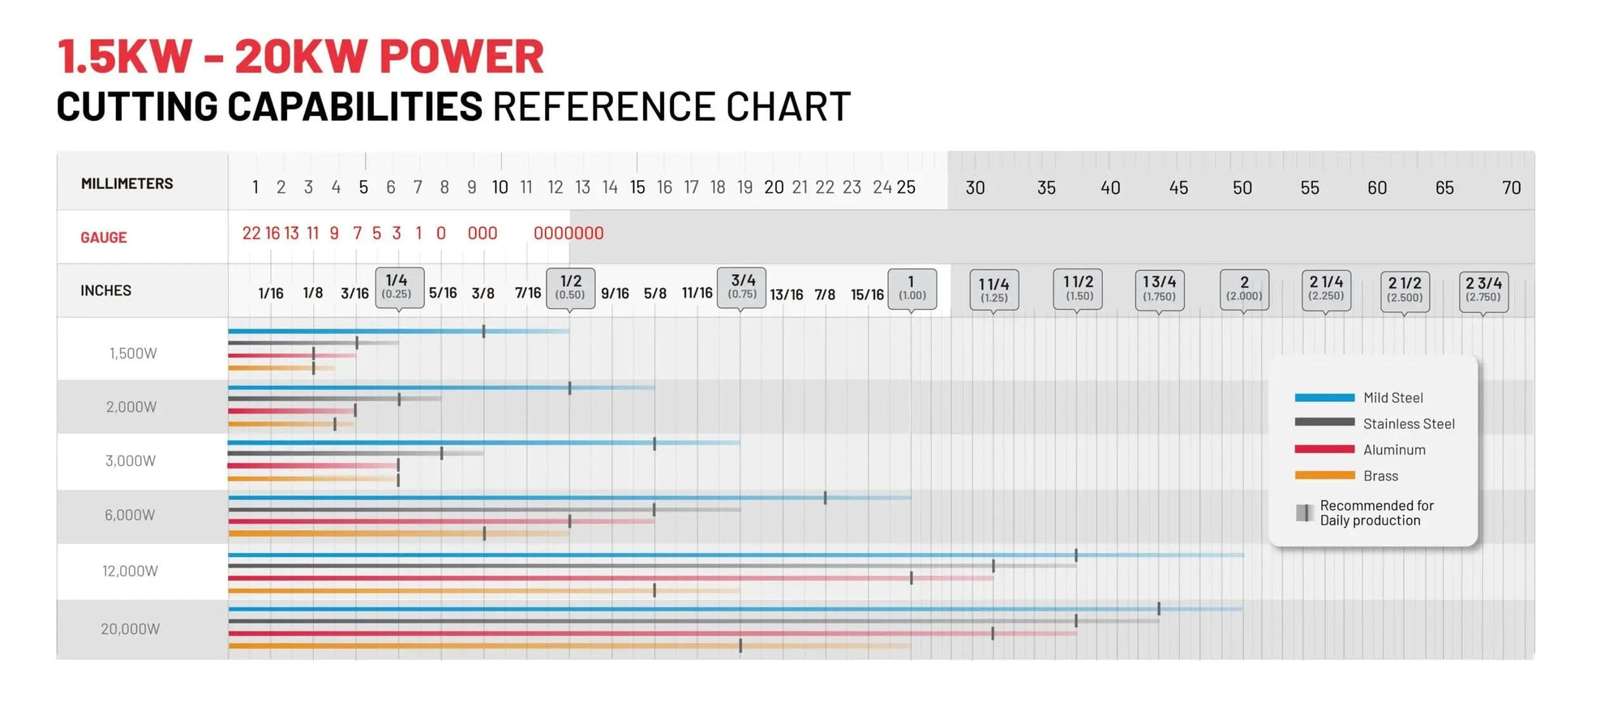
Task: Select the Aluminum red legend swatch
Action: pyautogui.click(x=1324, y=449)
